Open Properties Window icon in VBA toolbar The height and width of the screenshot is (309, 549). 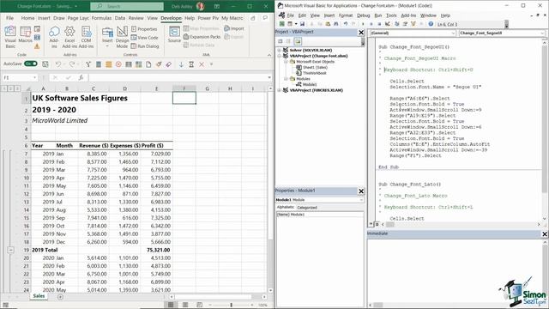coord(405,24)
